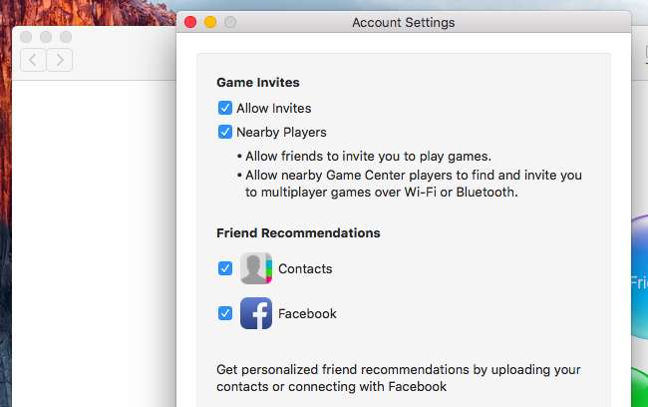Click the Friend Recommendations heading

(x=298, y=232)
